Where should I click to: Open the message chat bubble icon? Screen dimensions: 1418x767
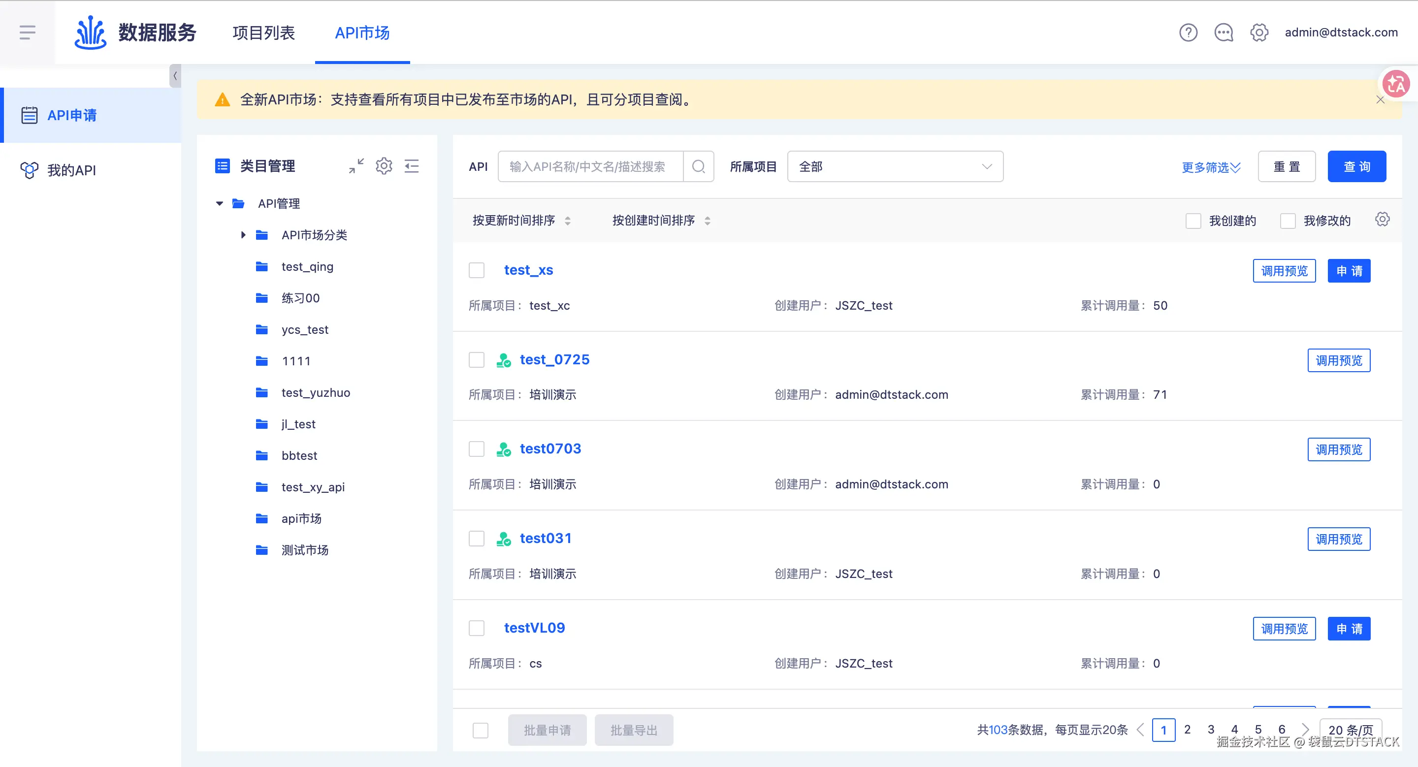(x=1223, y=32)
